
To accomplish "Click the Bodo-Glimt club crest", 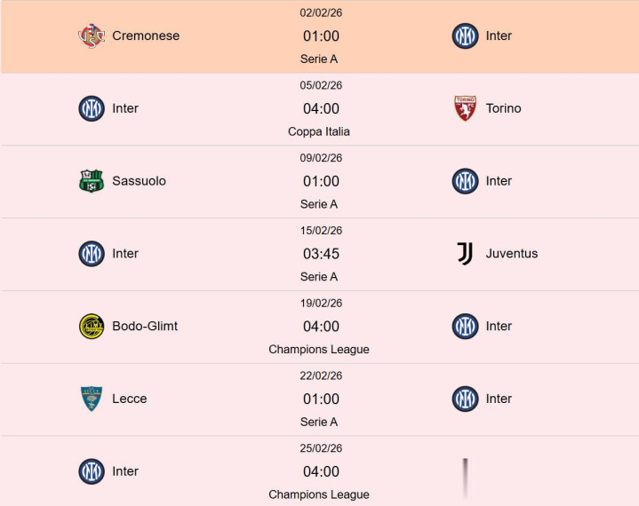I will coord(92,327).
